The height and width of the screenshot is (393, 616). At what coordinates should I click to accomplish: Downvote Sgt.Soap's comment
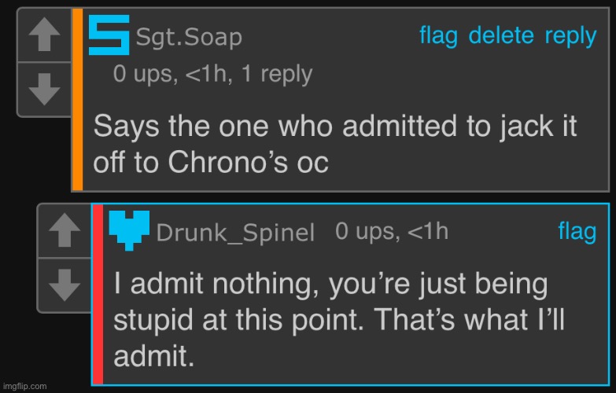tap(44, 90)
